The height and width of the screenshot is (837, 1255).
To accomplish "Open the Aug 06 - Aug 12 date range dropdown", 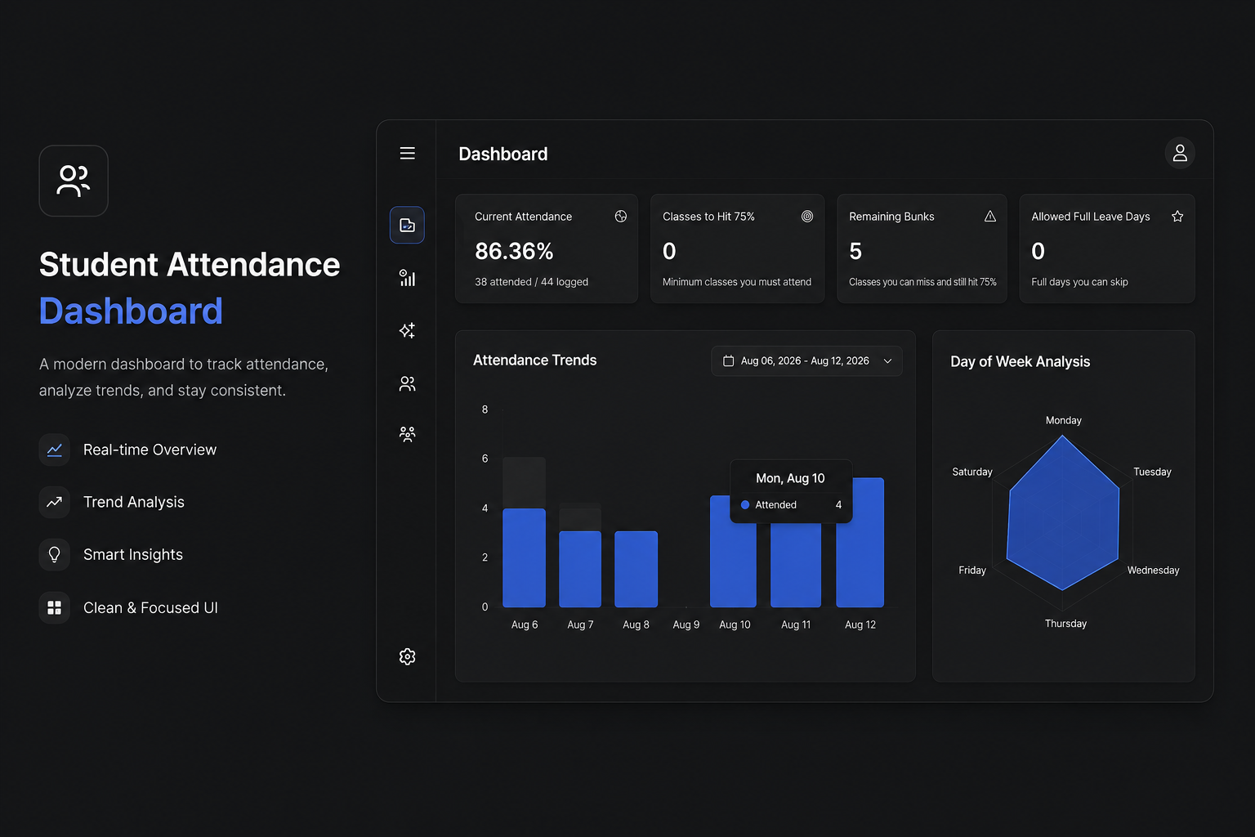I will click(x=806, y=360).
